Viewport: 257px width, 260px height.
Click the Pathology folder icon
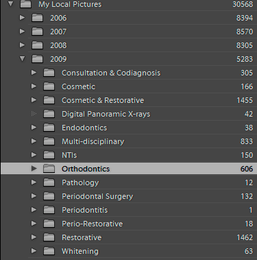(x=49, y=182)
